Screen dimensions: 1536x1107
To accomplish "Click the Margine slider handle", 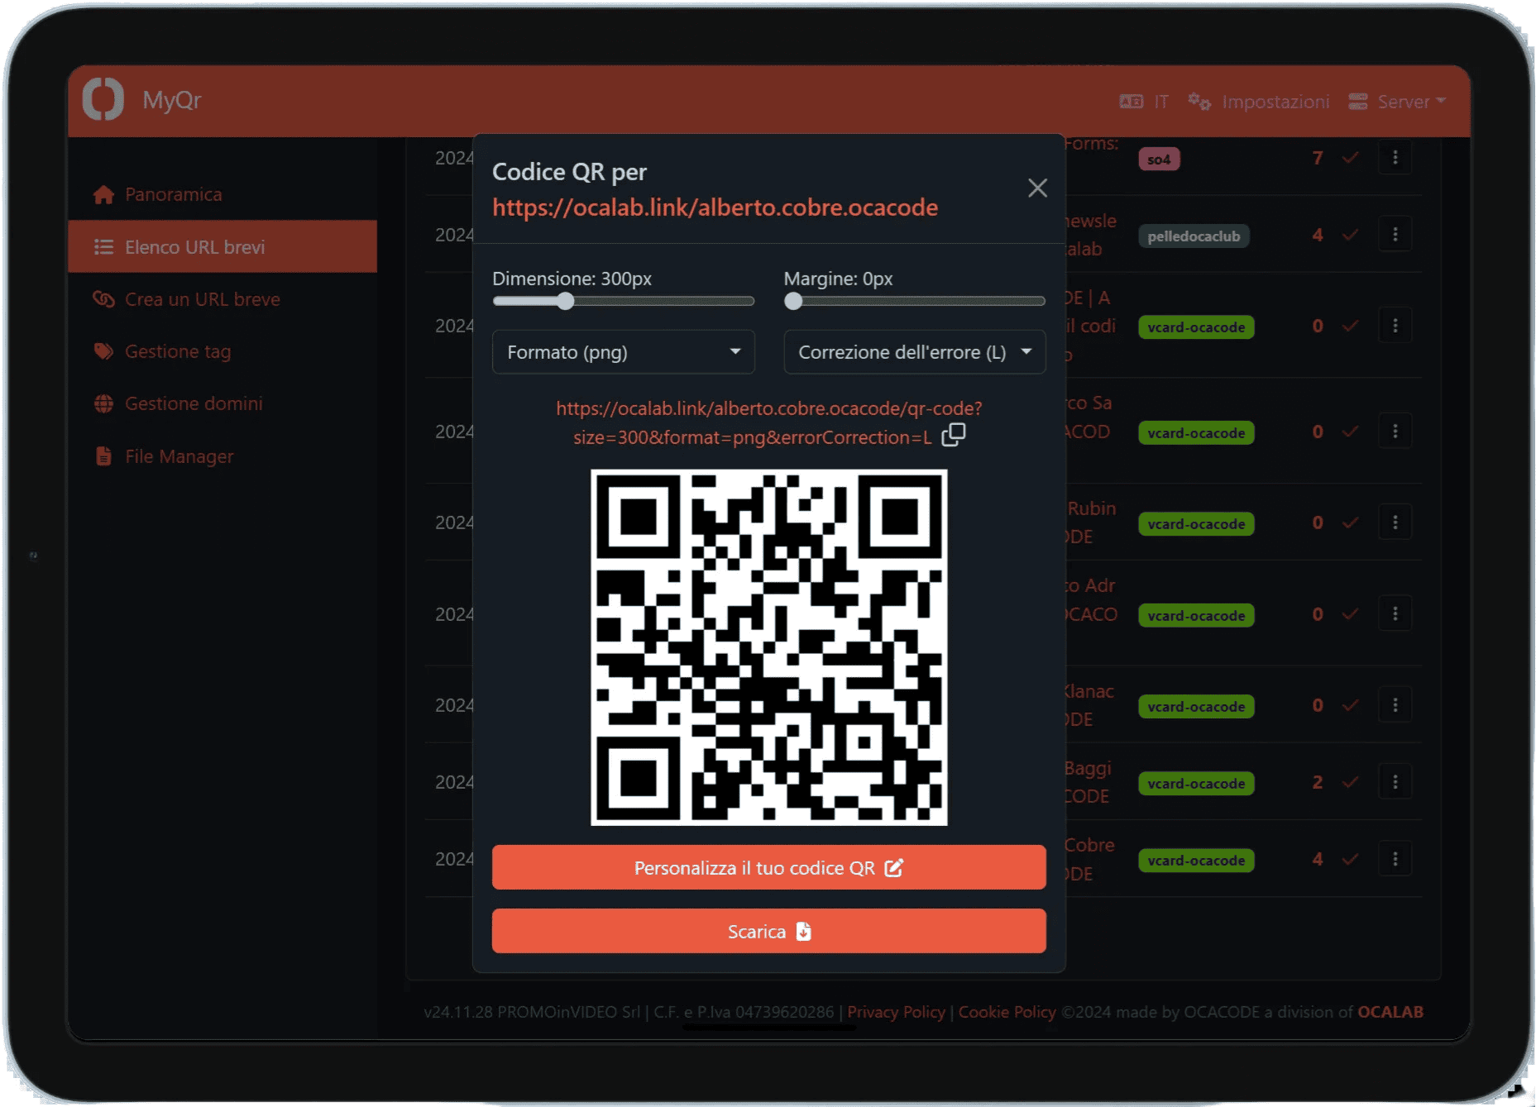I will pyautogui.click(x=793, y=301).
